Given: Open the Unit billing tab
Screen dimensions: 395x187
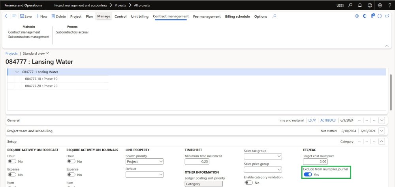Looking at the screenshot, I should click(x=139, y=16).
